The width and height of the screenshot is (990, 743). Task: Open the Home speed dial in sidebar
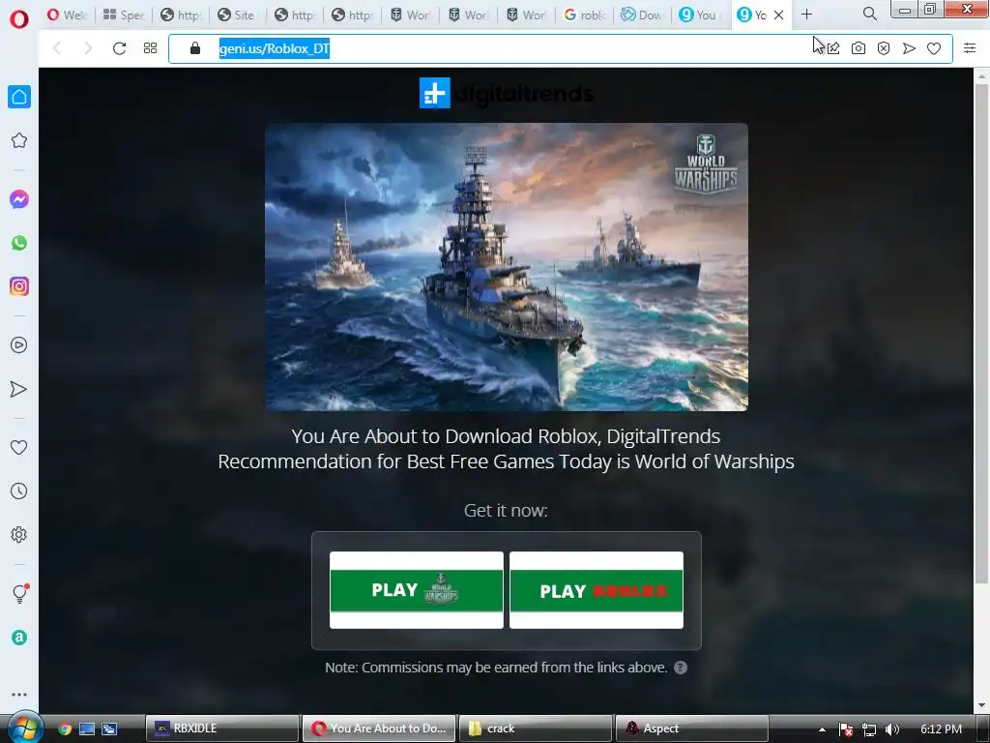click(x=19, y=97)
